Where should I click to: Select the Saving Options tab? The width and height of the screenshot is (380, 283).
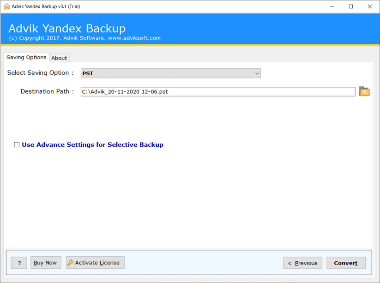26,57
